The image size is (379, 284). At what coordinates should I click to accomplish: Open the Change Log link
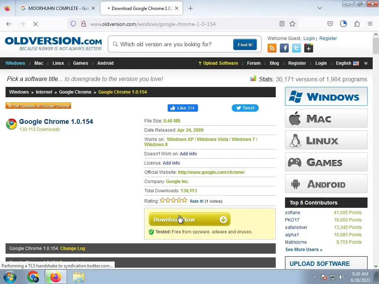tap(73, 248)
